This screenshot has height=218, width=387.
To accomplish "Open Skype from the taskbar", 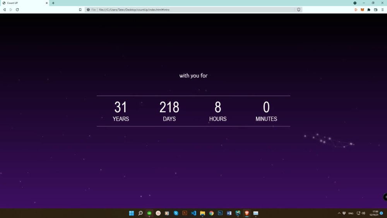I will click(x=176, y=213).
